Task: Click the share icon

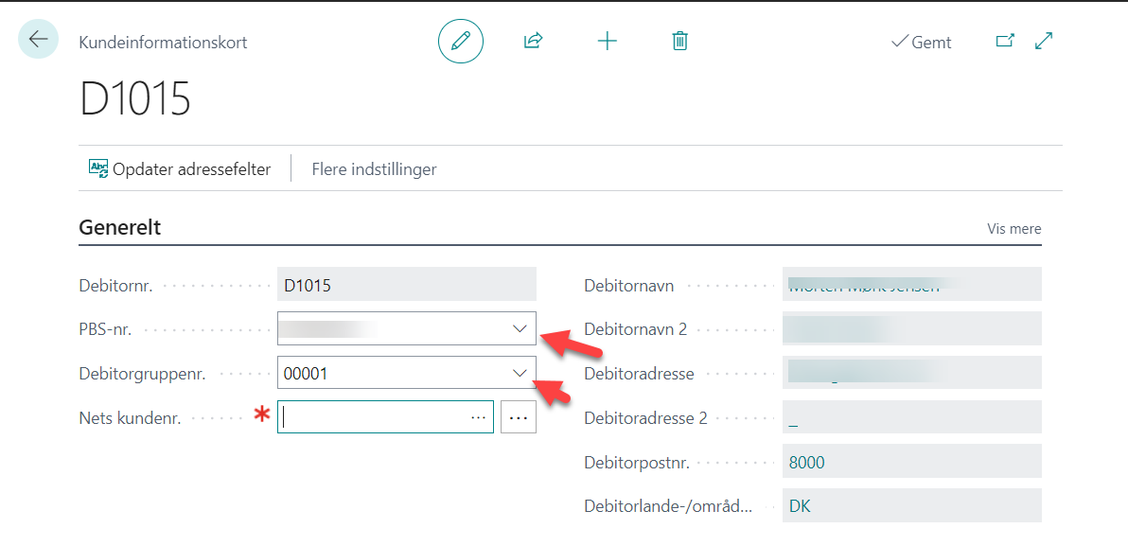Action: pos(533,42)
